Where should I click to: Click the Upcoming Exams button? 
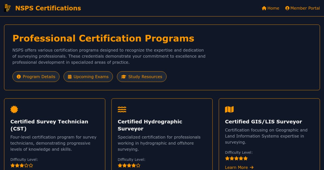coord(88,76)
